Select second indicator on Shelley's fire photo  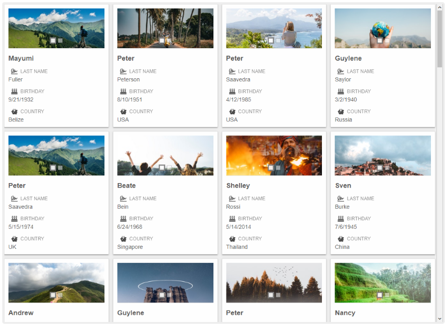point(278,168)
